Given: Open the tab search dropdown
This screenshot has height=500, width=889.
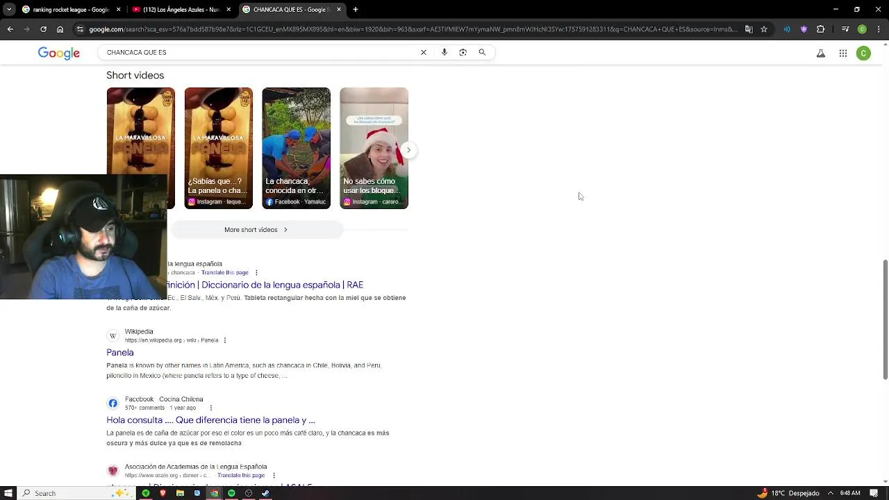Looking at the screenshot, I should [x=9, y=10].
